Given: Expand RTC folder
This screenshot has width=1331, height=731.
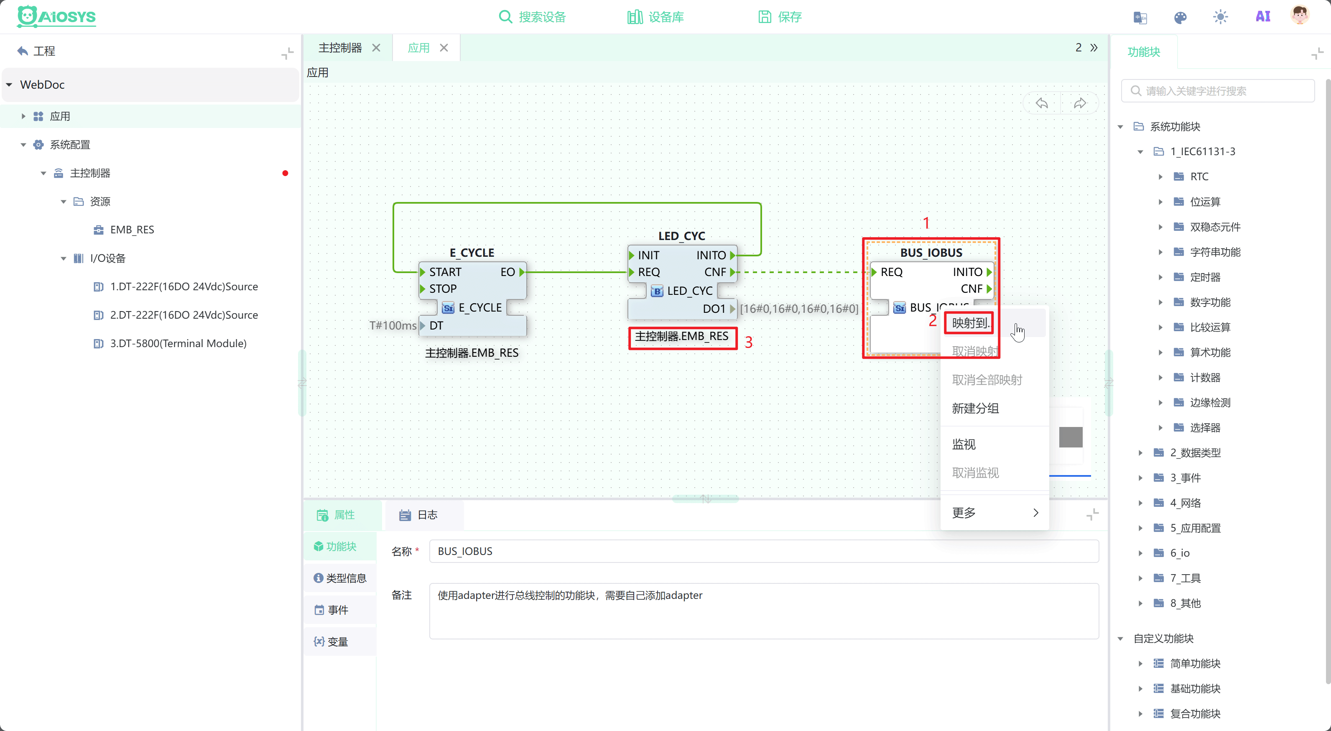Looking at the screenshot, I should click(x=1160, y=177).
